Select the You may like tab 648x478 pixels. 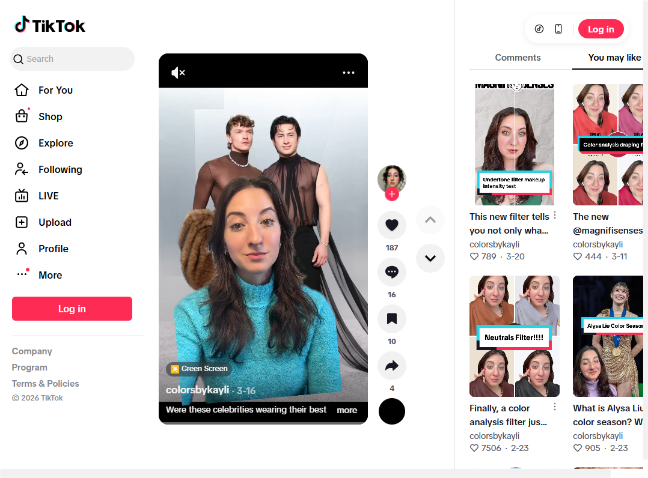pos(614,58)
